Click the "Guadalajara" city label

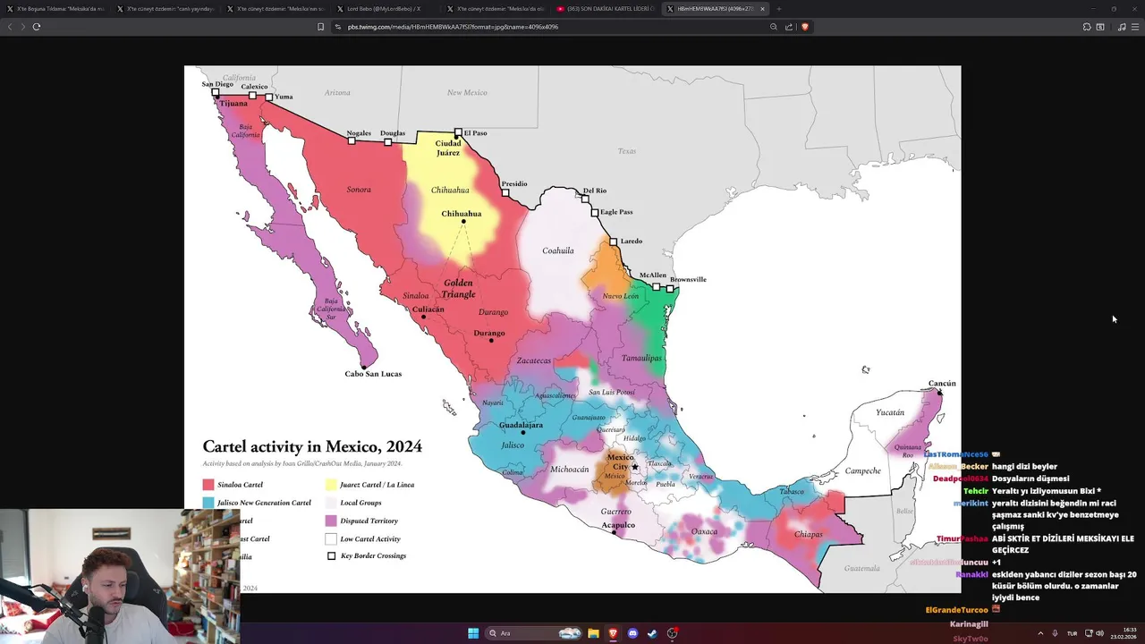[x=521, y=425]
